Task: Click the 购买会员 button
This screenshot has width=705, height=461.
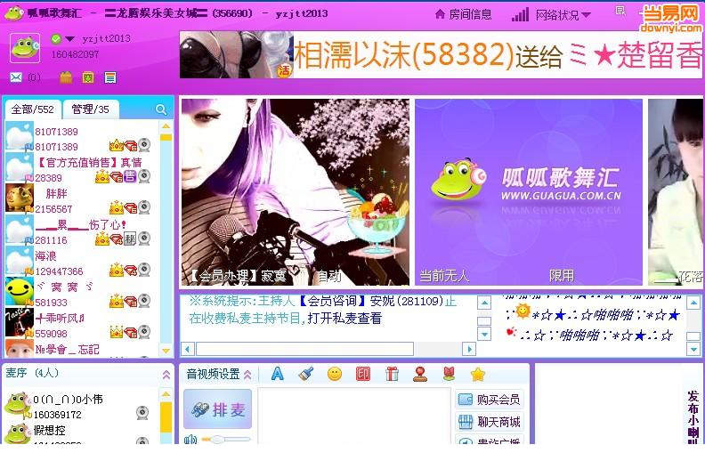Action: (490, 400)
